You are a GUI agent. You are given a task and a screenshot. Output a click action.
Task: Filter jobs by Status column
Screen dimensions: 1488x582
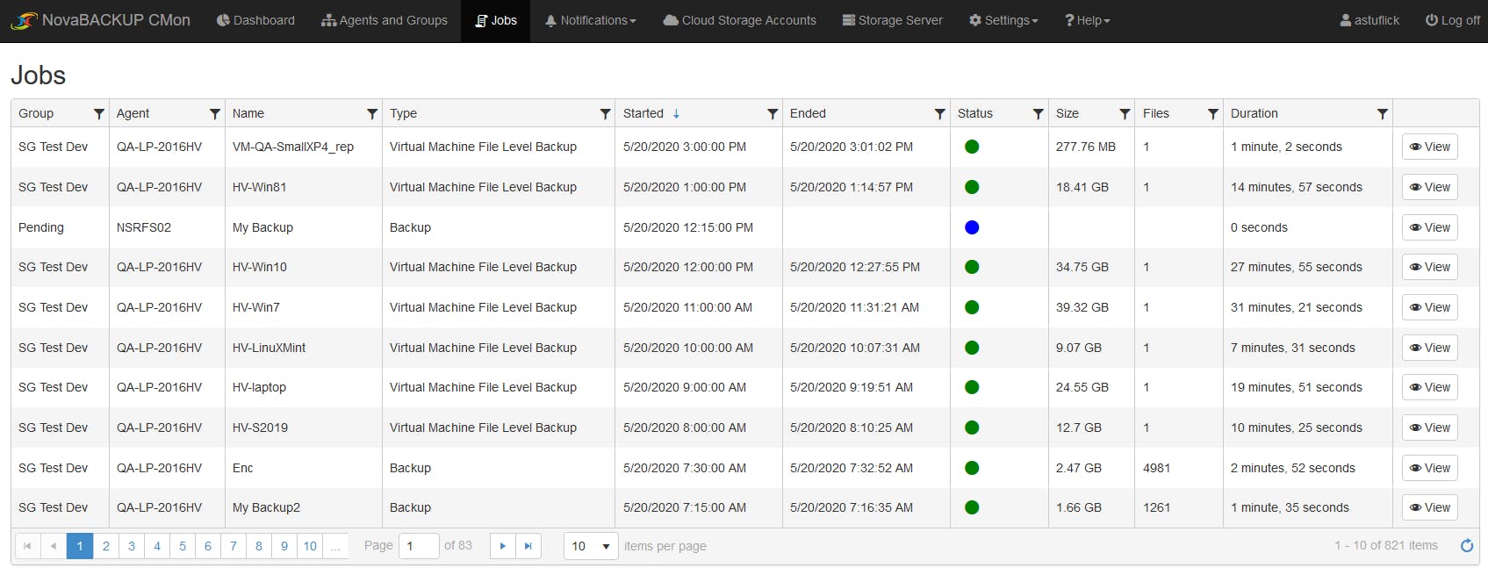tap(1039, 114)
